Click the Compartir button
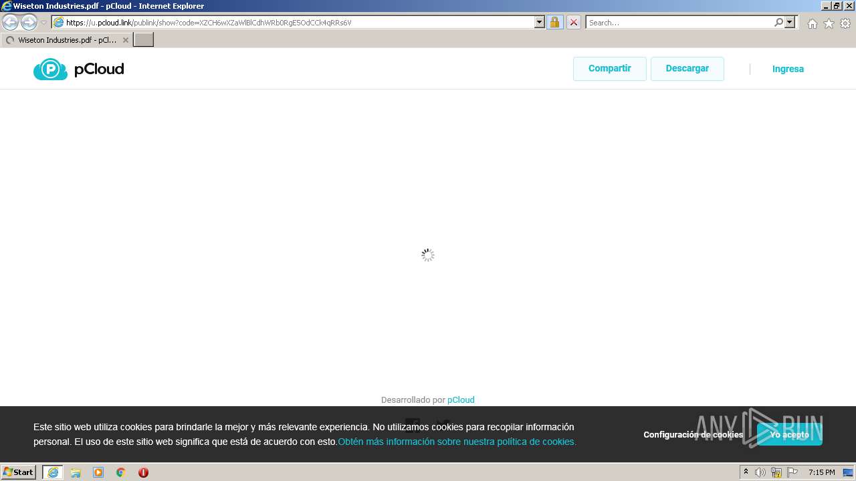Screen dimensions: 856x481 609,69
